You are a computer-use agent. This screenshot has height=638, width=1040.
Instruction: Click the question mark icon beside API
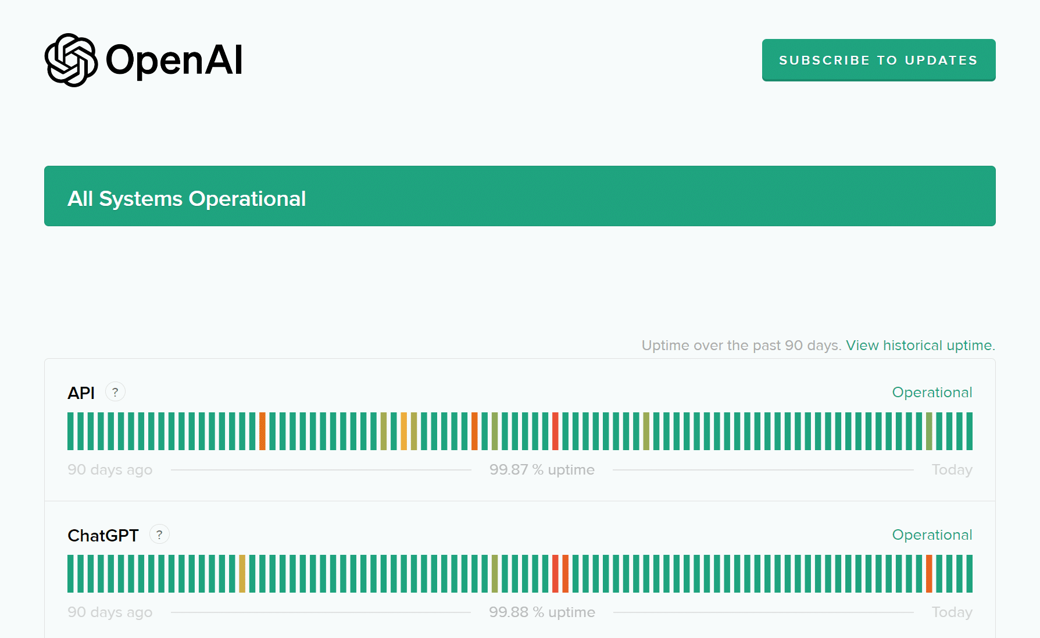coord(115,392)
